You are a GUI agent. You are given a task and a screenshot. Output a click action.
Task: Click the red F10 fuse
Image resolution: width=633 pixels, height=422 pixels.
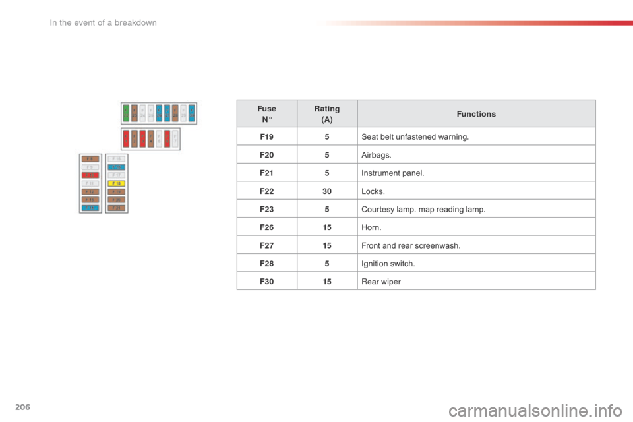pyautogui.click(x=90, y=175)
